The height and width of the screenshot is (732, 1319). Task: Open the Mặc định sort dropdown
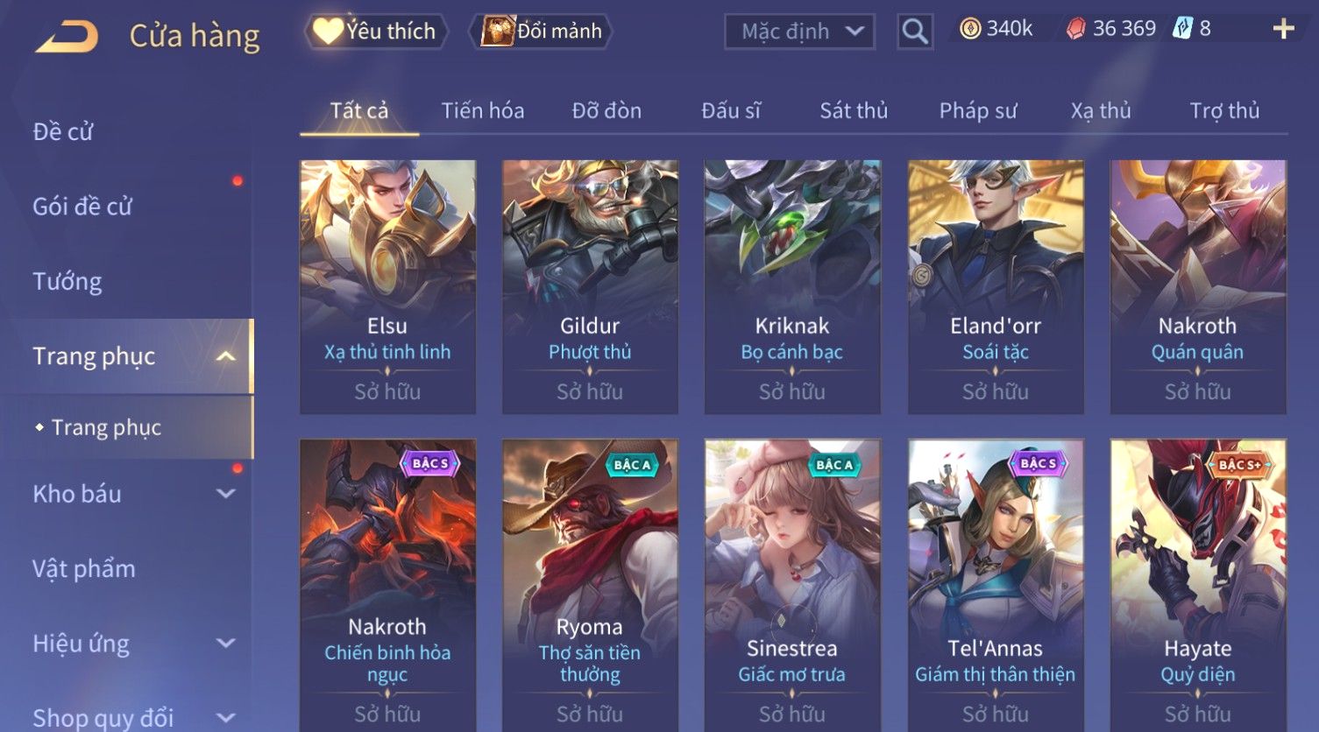tap(799, 32)
